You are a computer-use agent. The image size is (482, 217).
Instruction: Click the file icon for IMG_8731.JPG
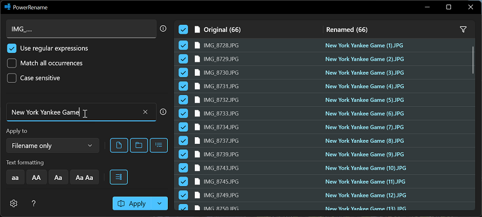(x=197, y=86)
